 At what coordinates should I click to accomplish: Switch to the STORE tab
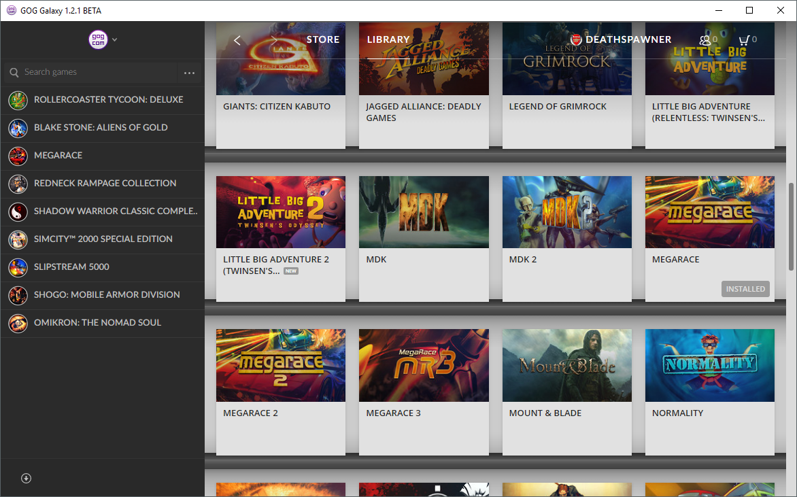(x=322, y=39)
